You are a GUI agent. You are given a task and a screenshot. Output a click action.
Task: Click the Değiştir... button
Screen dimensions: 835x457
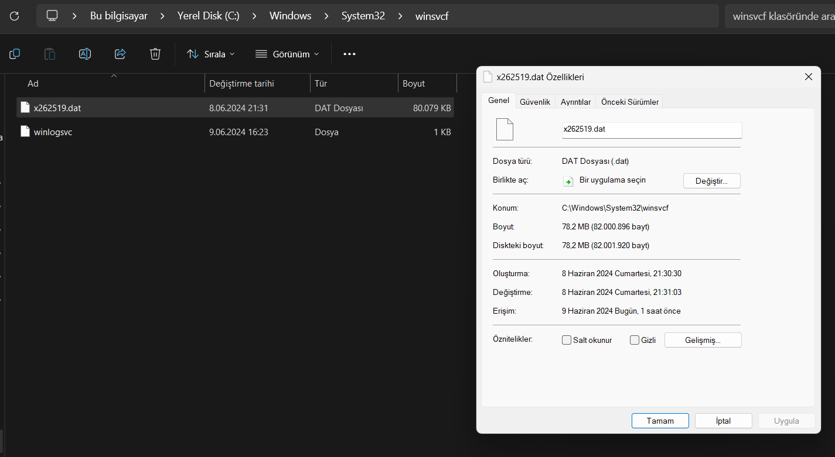tap(711, 181)
